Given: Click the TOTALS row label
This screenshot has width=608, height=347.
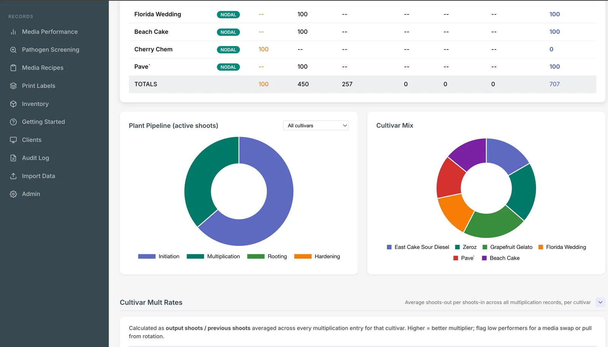Looking at the screenshot, I should click(146, 84).
